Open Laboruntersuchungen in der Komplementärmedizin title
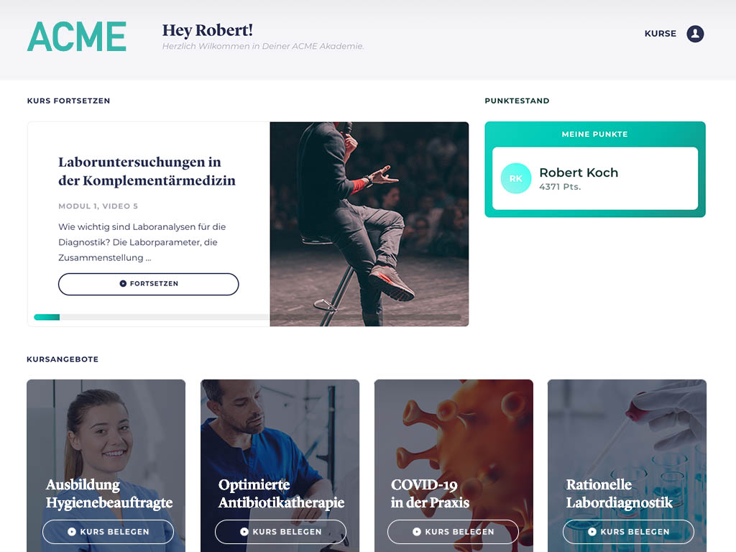 [x=147, y=171]
